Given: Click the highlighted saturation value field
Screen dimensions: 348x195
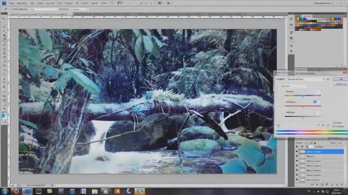Looking at the screenshot, I should tap(316, 102).
